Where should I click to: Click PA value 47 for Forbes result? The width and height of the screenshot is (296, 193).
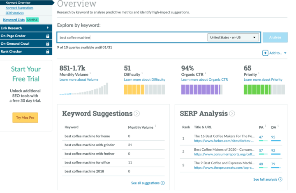[x=261, y=137]
